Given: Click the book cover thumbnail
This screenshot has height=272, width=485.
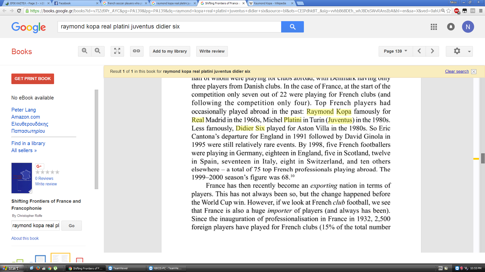Looking at the screenshot, I should [22, 178].
